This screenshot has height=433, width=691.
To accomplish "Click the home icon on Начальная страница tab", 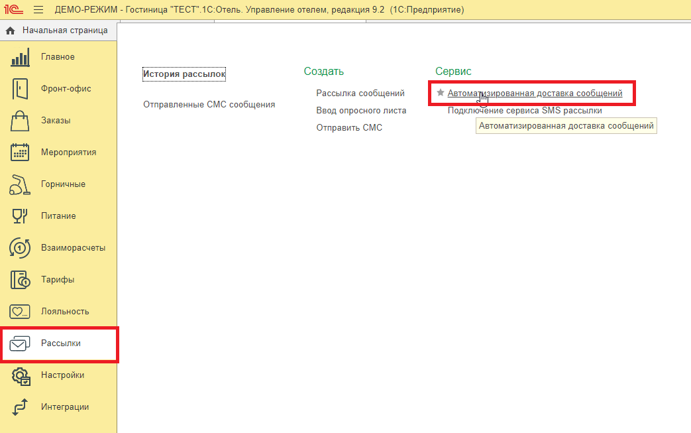I will click(x=10, y=31).
